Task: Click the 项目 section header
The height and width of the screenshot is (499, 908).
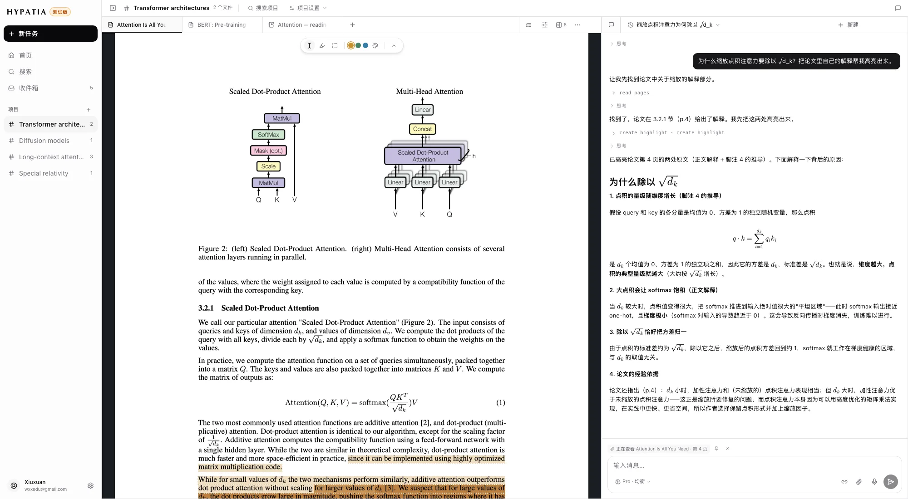Action: click(x=13, y=109)
